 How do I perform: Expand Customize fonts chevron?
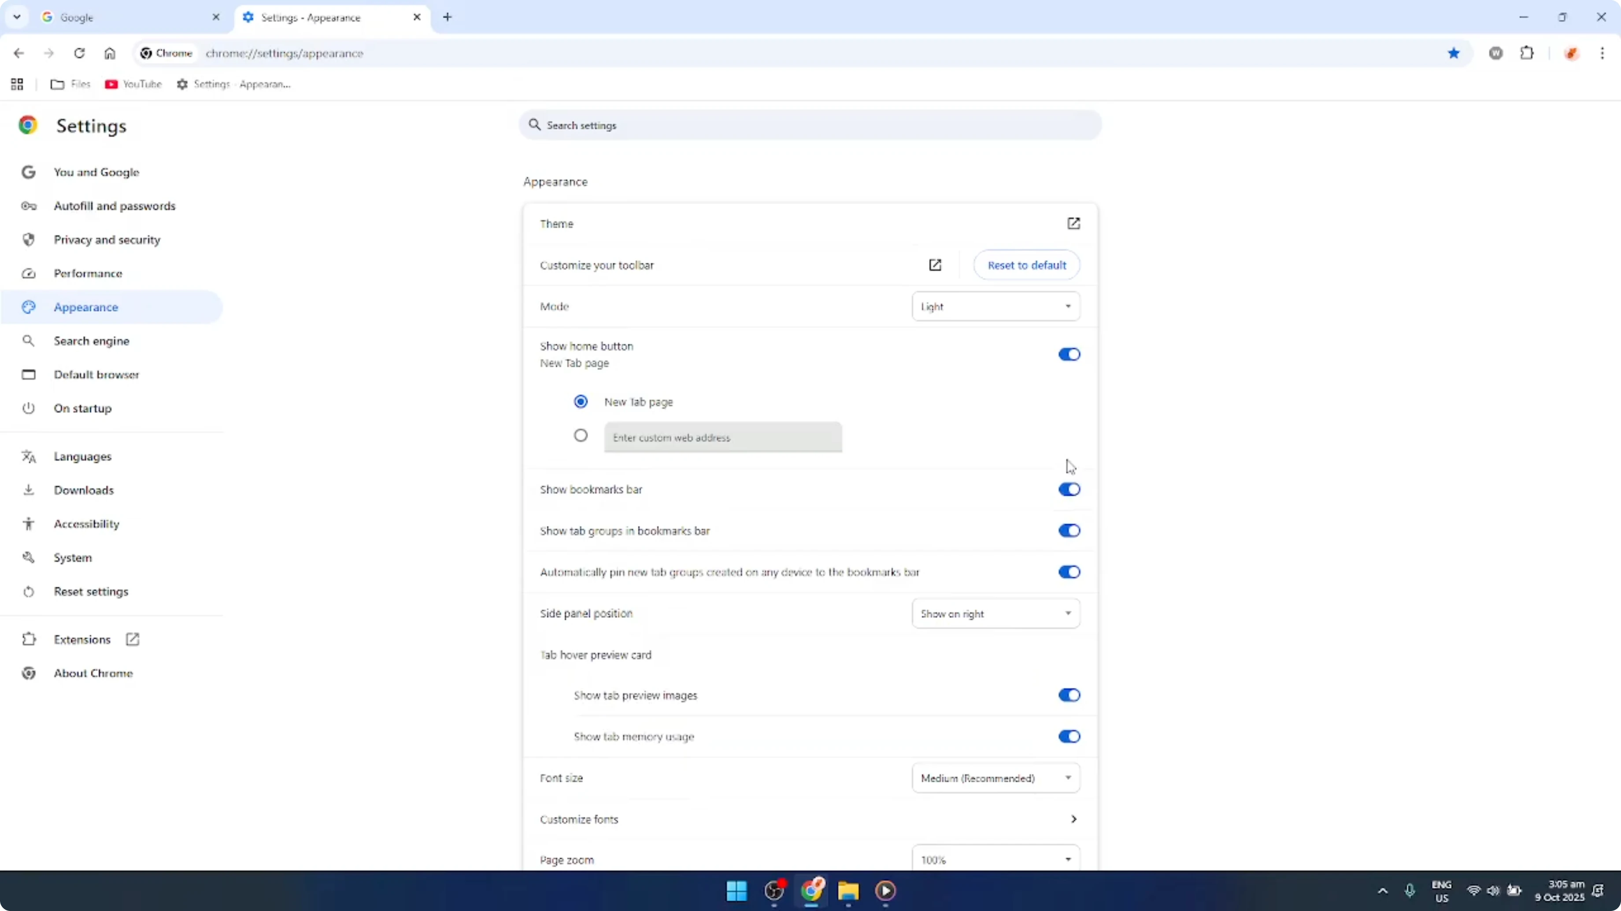[x=1073, y=819]
